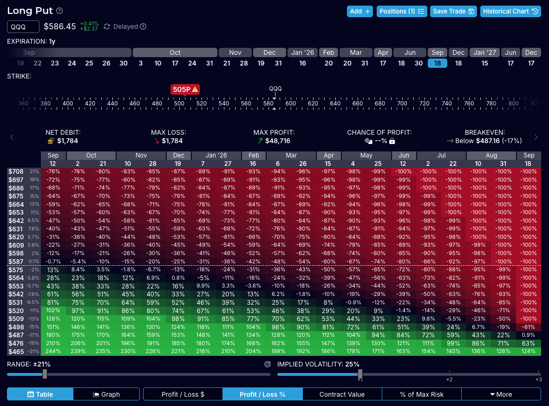Open the Add menu button

[x=359, y=11]
